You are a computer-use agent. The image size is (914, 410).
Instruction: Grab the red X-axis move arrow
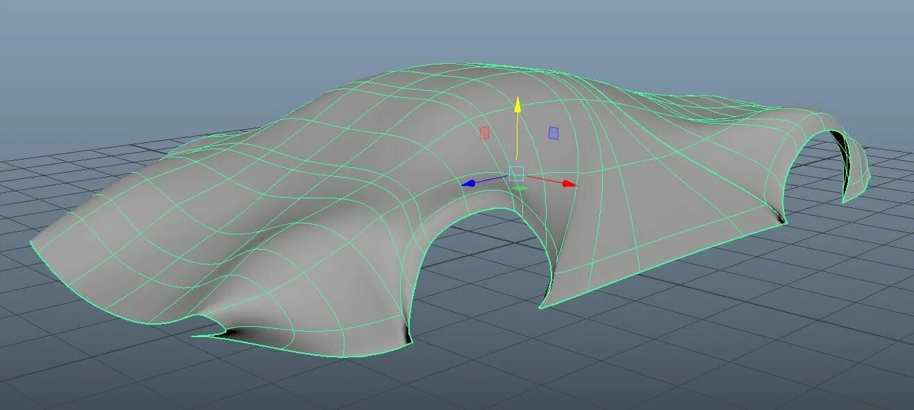coord(570,184)
